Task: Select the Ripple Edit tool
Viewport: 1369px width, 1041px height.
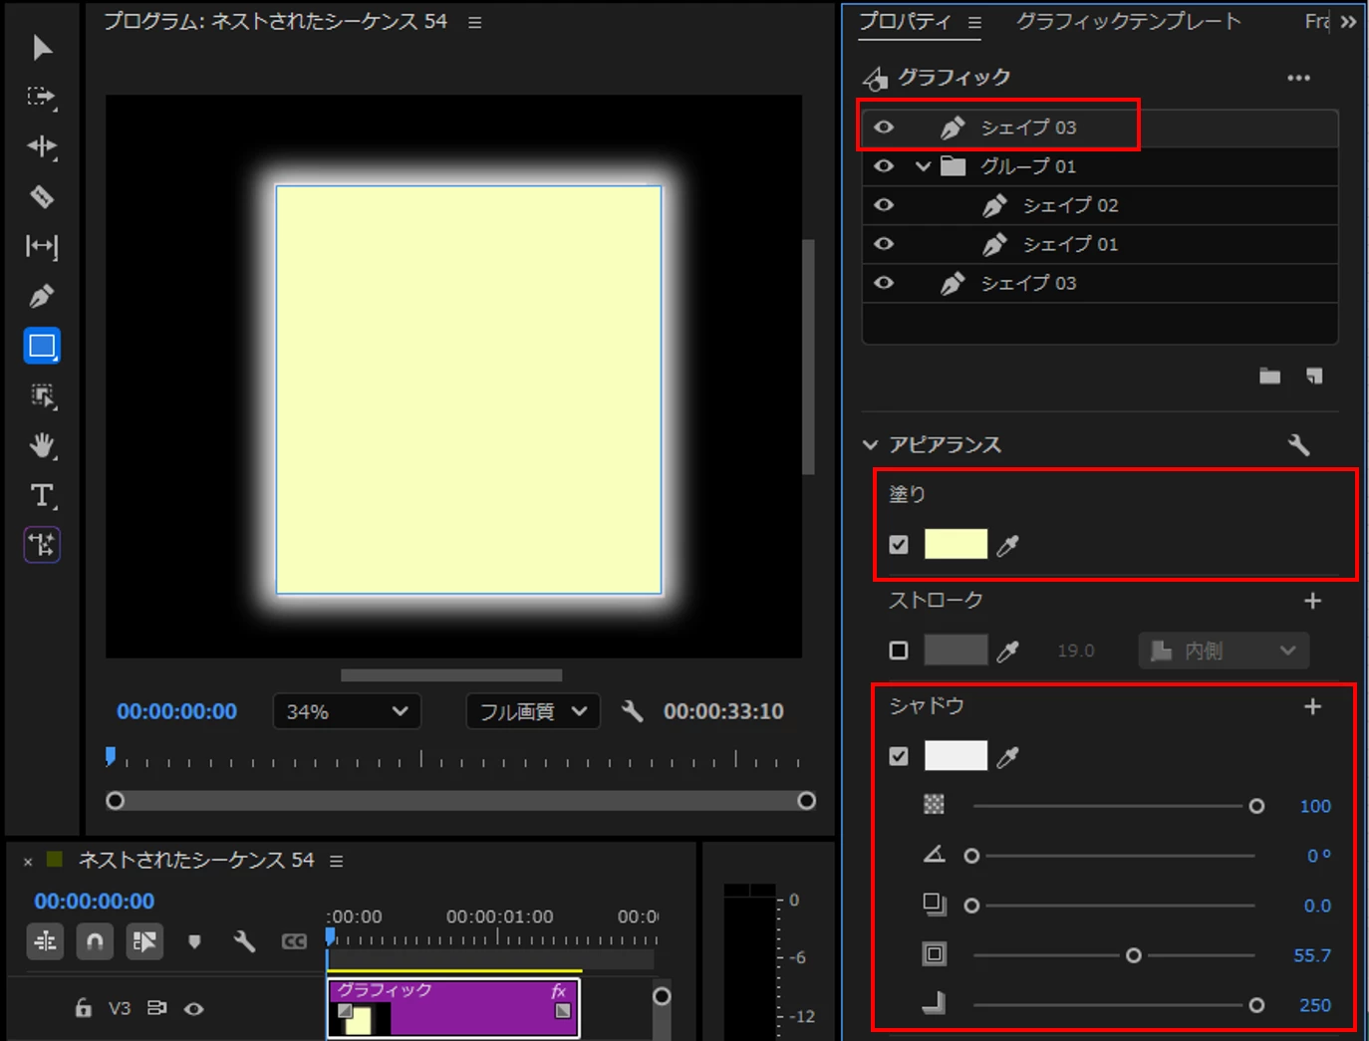Action: pos(42,146)
